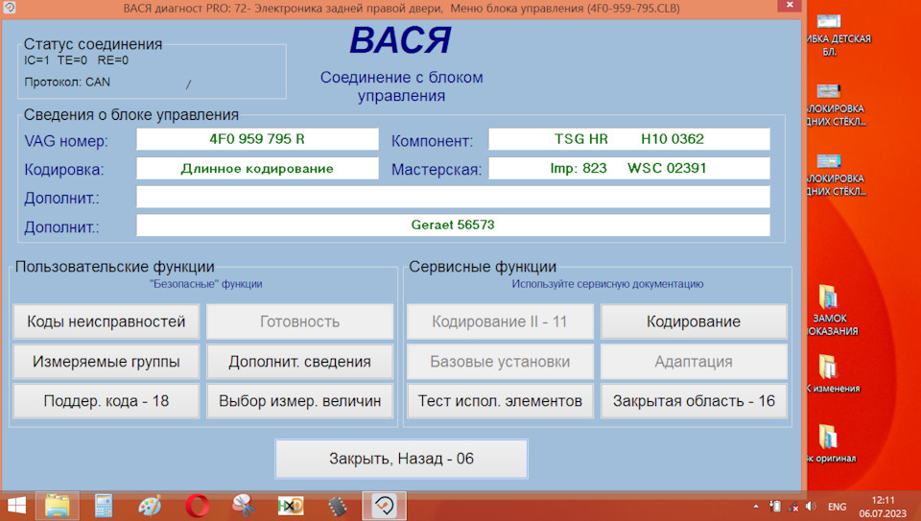Click Соединение с блоком управления heading
Image resolution: width=921 pixels, height=521 pixels.
(x=401, y=86)
